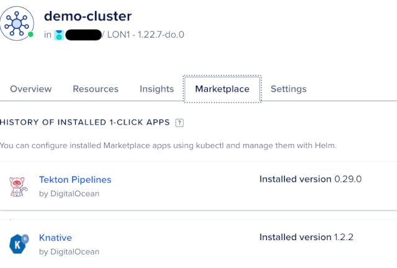
Task: Click the LON1 - 1.22.7-do.0 region text
Action: tap(146, 35)
